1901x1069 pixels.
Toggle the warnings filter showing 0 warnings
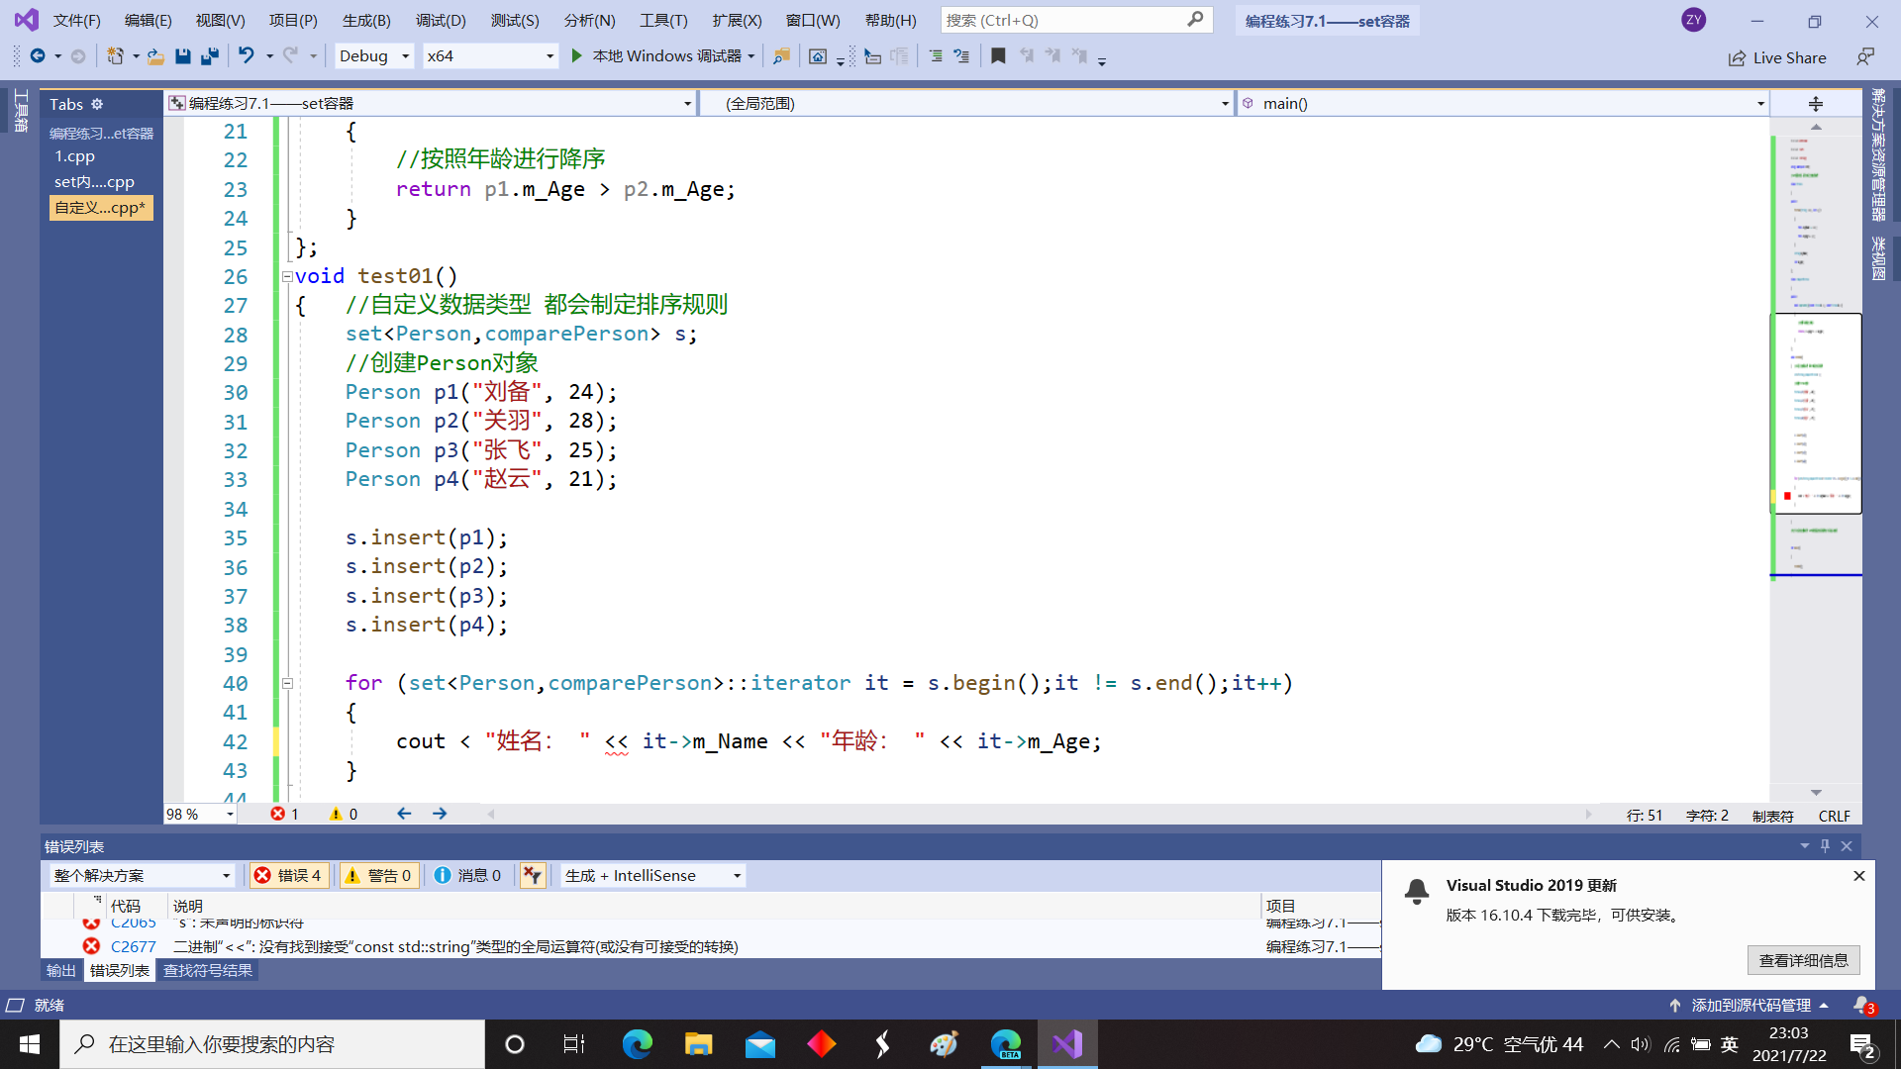[379, 875]
